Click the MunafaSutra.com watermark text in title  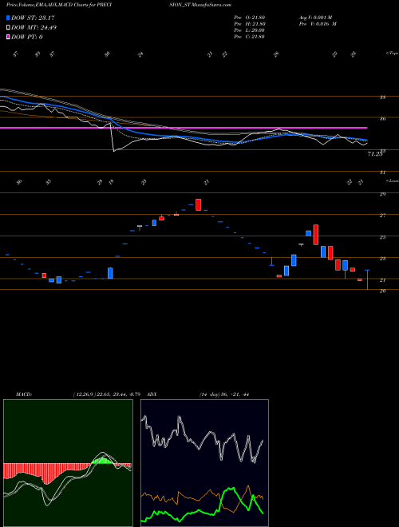click(212, 5)
